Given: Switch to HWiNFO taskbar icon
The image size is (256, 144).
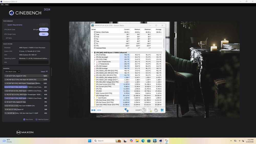Looking at the screenshot, I should point(155,141).
